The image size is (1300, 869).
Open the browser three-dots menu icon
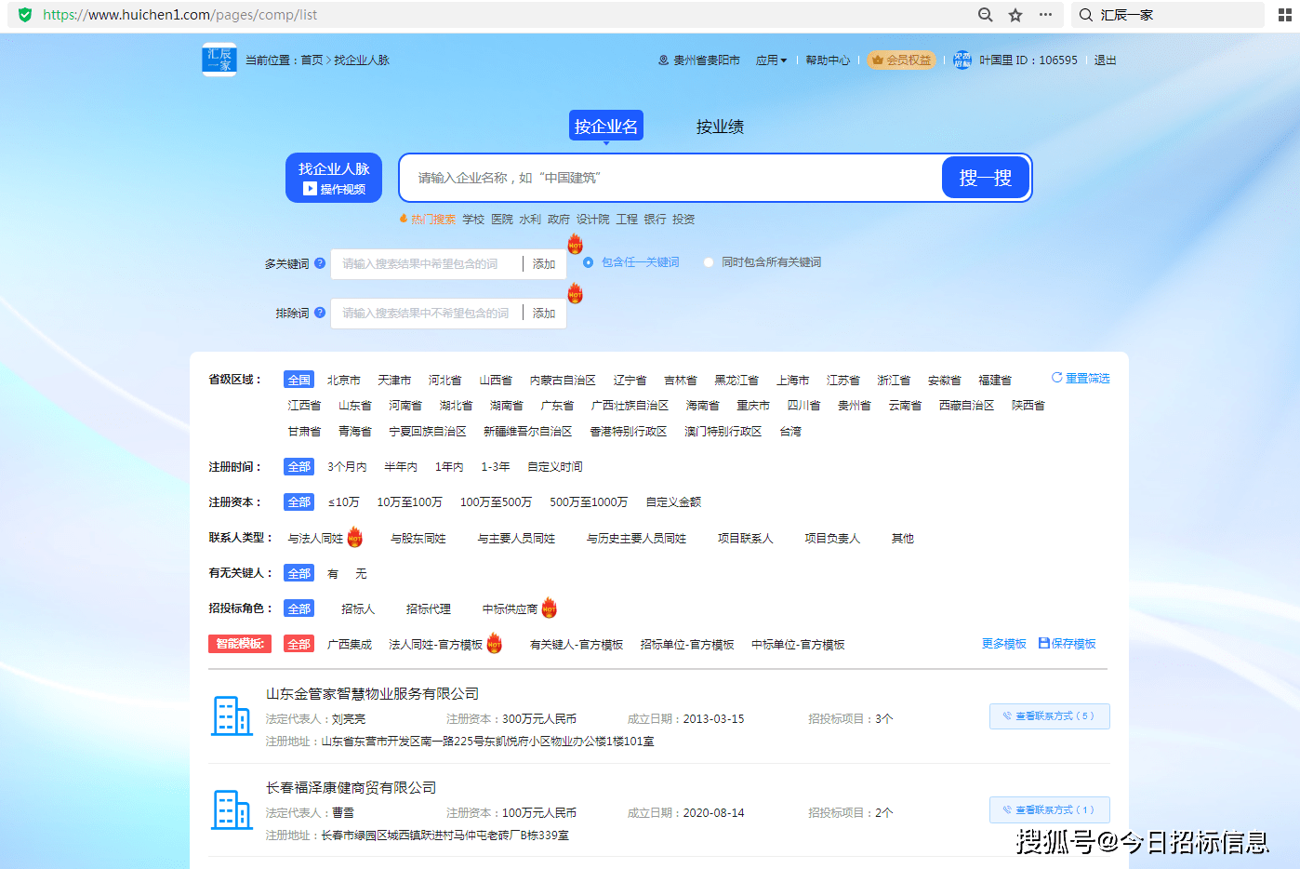tap(1045, 15)
